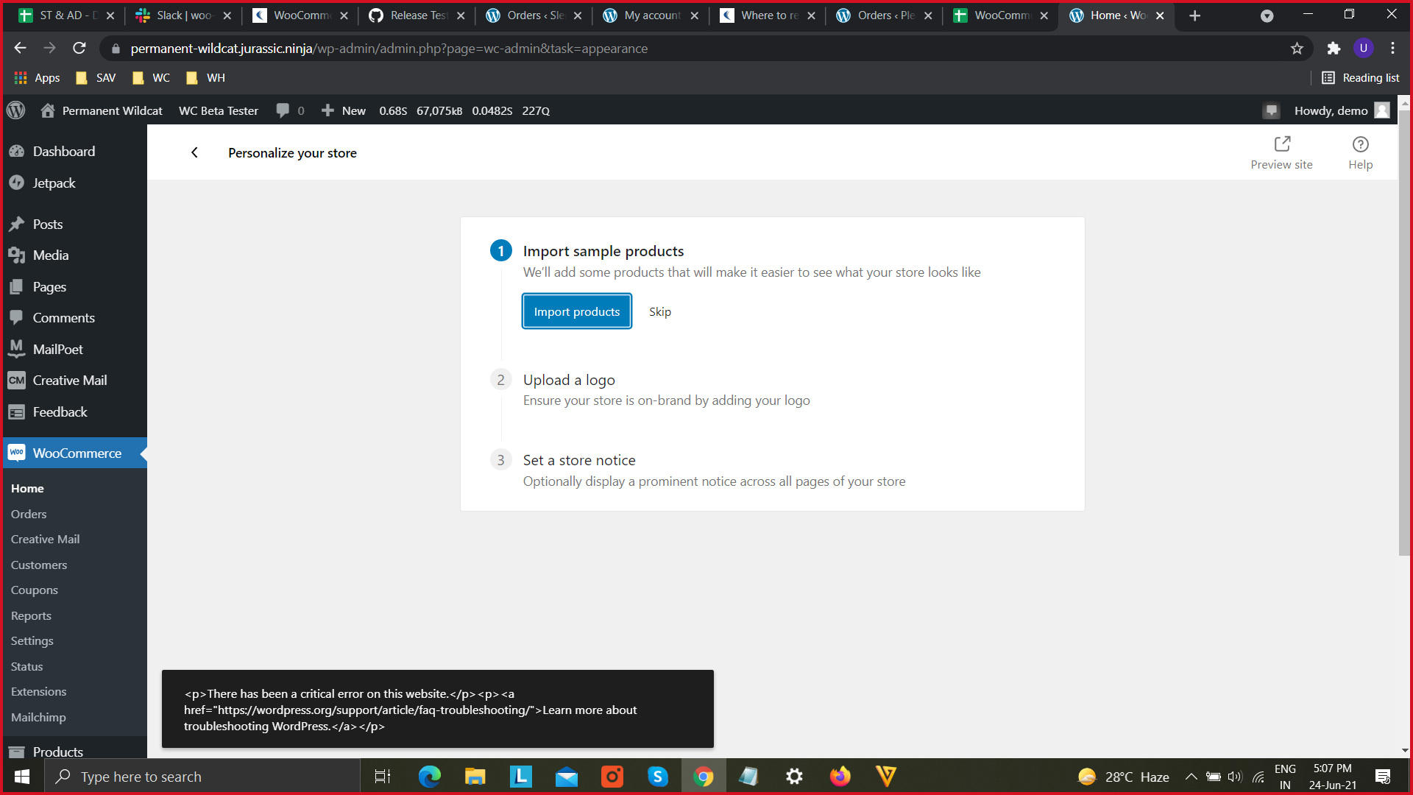
Task: Click the WooCommerce sidebar icon
Action: click(x=16, y=453)
